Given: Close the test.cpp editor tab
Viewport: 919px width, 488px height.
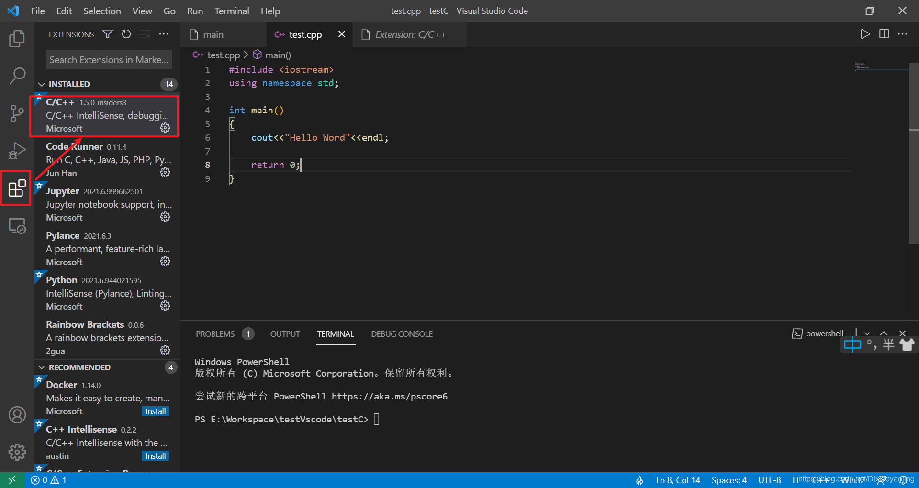Looking at the screenshot, I should (342, 34).
